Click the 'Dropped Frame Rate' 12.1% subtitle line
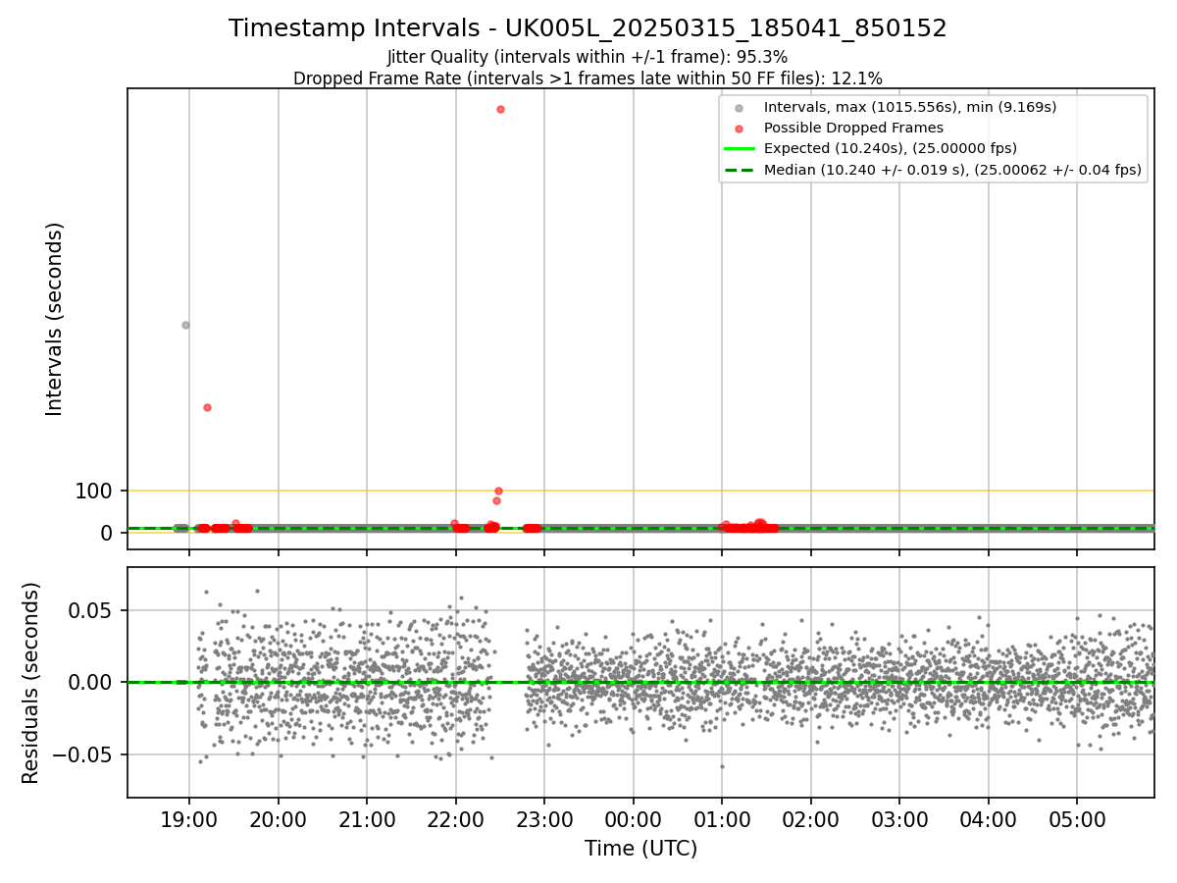This screenshot has width=1177, height=883. 588,78
